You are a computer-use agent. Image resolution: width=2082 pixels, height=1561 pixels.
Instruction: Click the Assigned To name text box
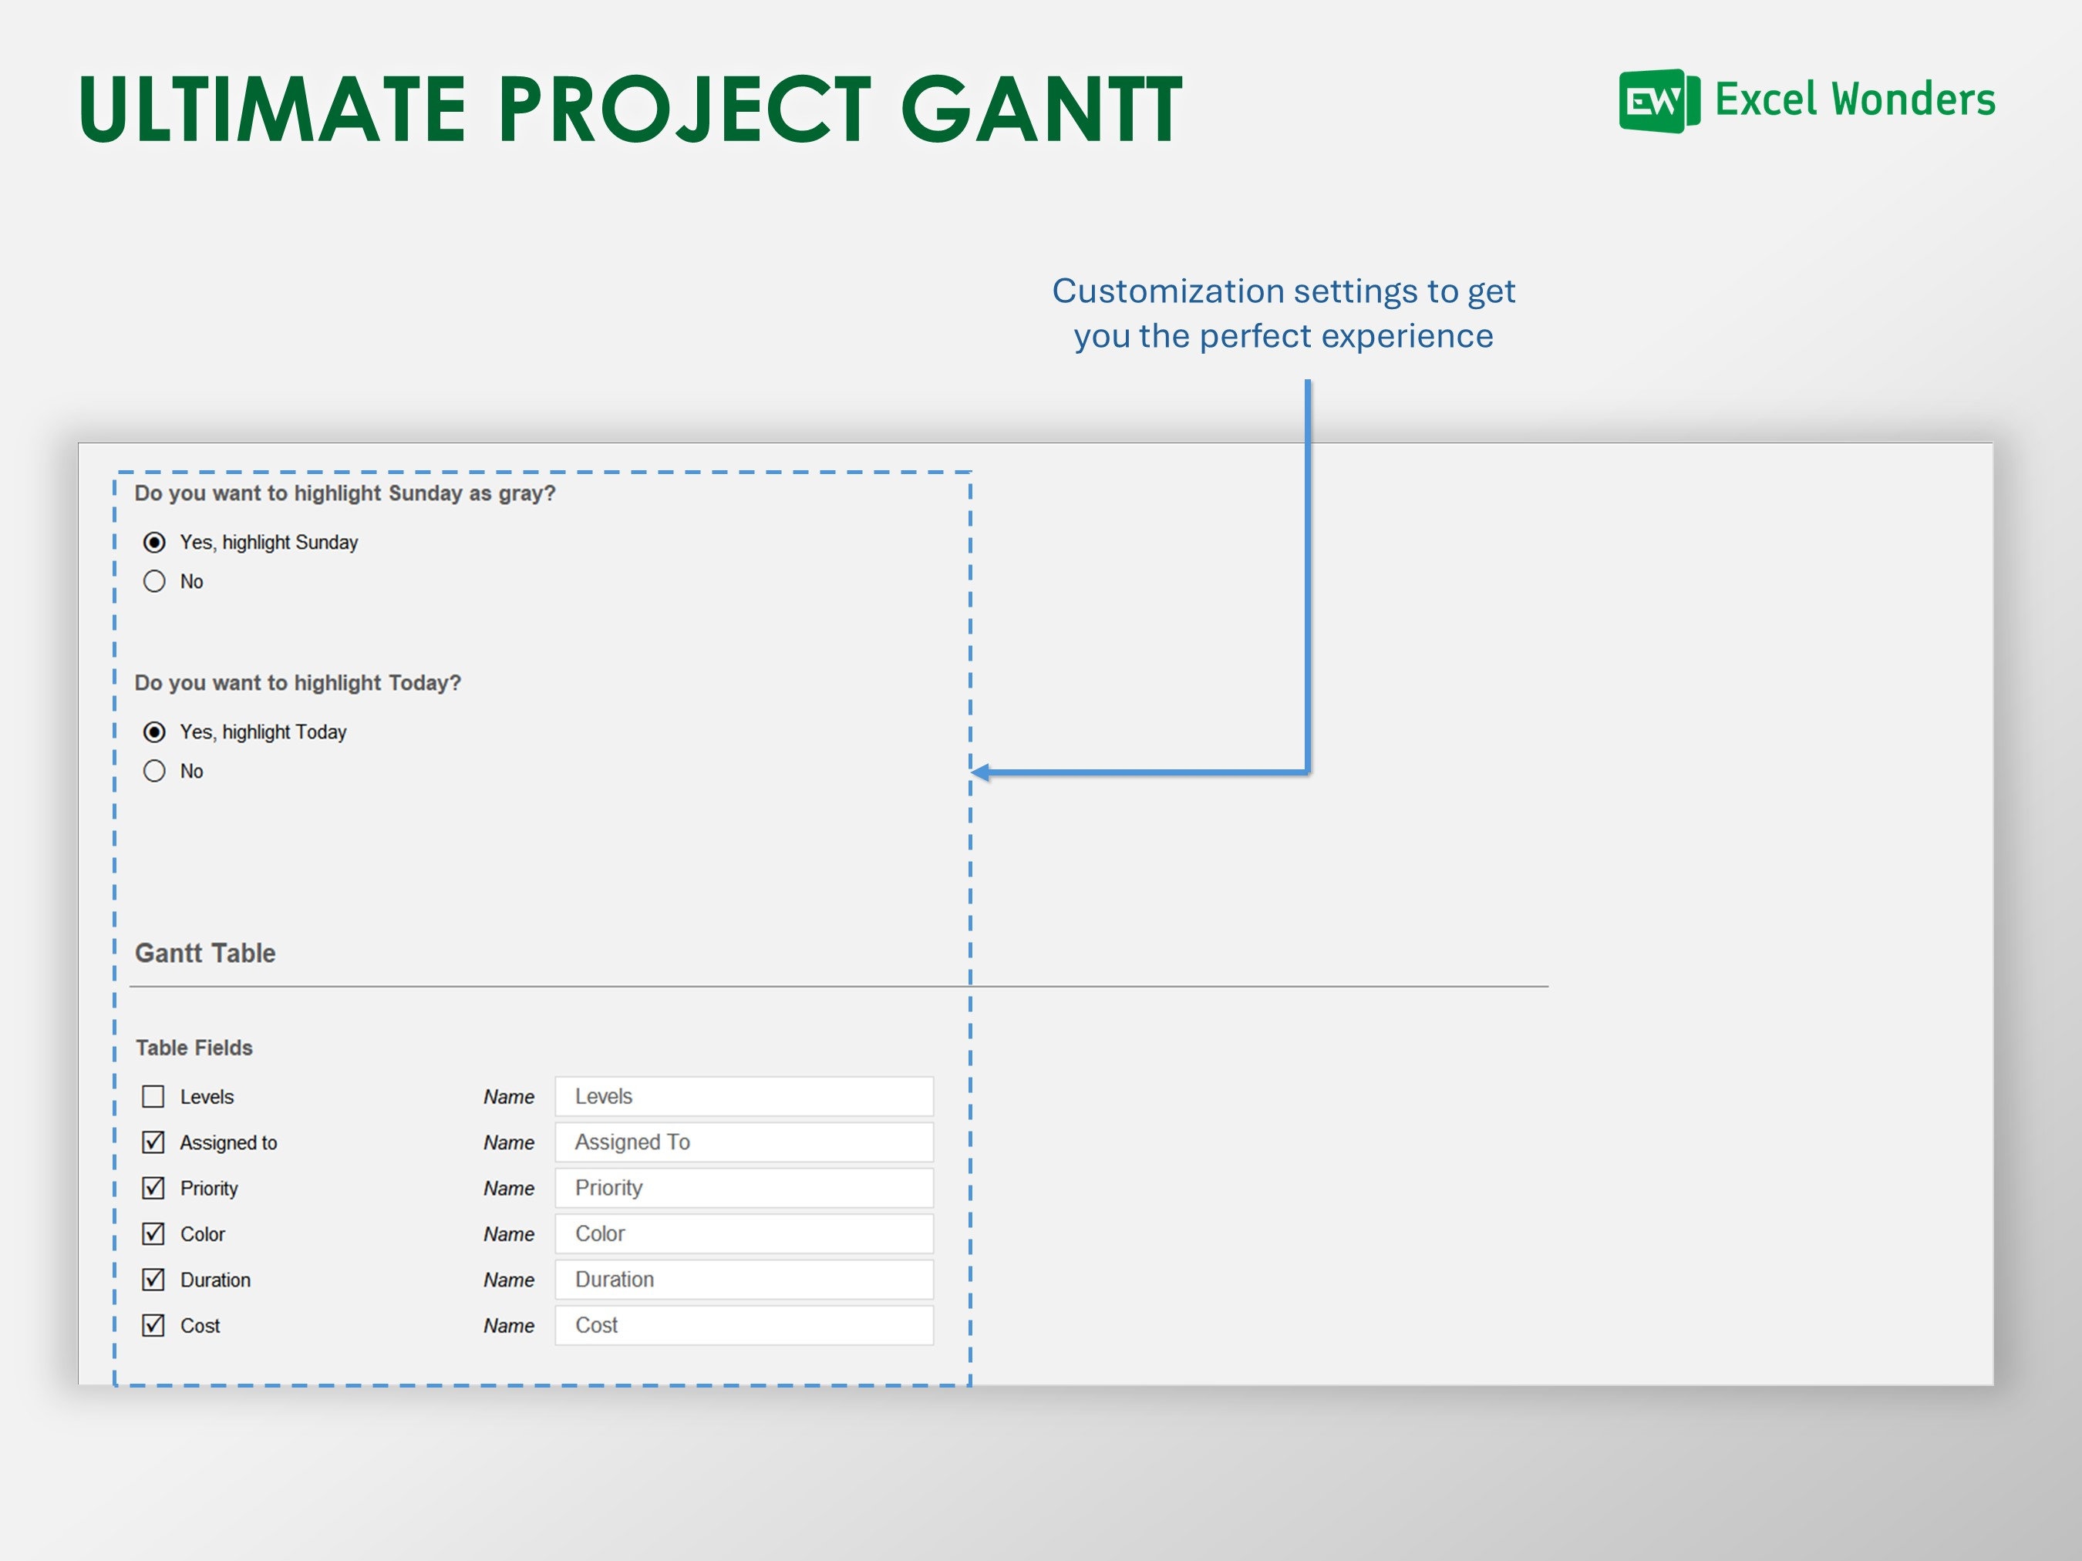tap(743, 1142)
